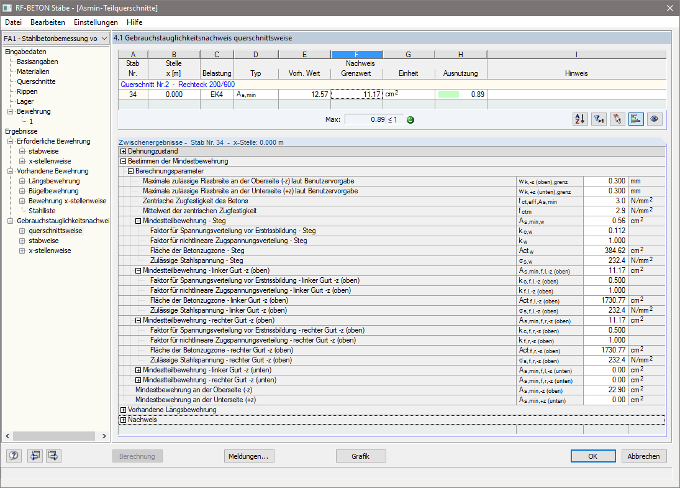Open the Hilfe menu
This screenshot has width=680, height=488.
[x=134, y=22]
